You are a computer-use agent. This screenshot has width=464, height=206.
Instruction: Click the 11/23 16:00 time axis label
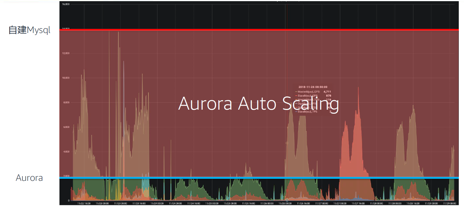[x=139, y=203]
